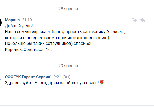This screenshot has height=107, width=154.
Task: Click the 9:21 timestamp on the reply
Action: coord(57,77)
